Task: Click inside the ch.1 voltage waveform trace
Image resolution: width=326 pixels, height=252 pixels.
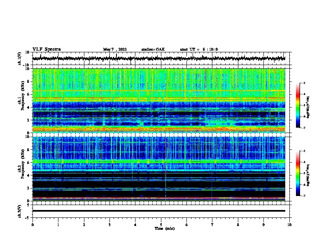Action: 159,58
